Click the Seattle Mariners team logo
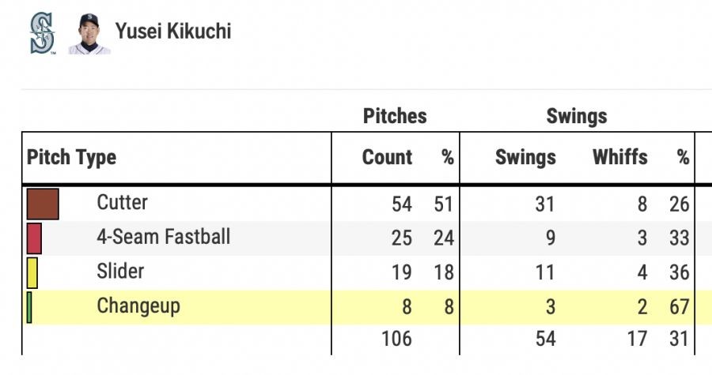The height and width of the screenshot is (375, 712). (x=41, y=33)
